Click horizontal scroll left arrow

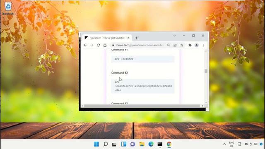82,106
